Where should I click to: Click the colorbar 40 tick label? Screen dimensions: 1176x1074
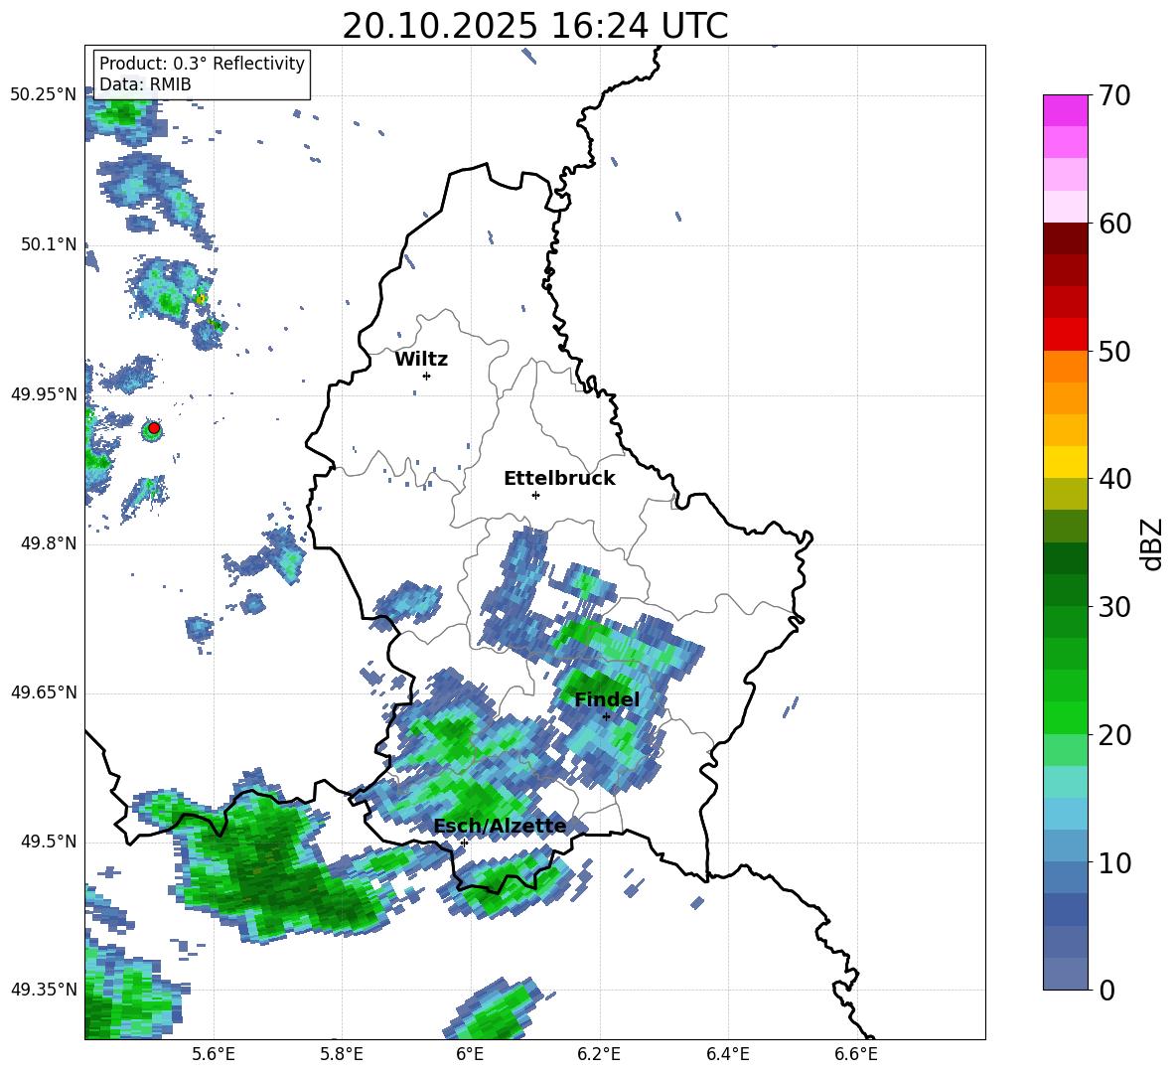(1115, 479)
